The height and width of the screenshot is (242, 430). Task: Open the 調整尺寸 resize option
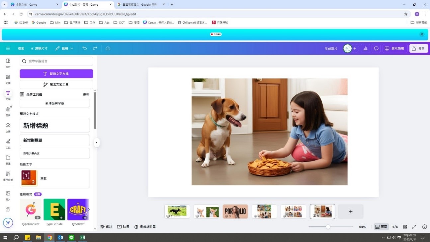coord(39,48)
